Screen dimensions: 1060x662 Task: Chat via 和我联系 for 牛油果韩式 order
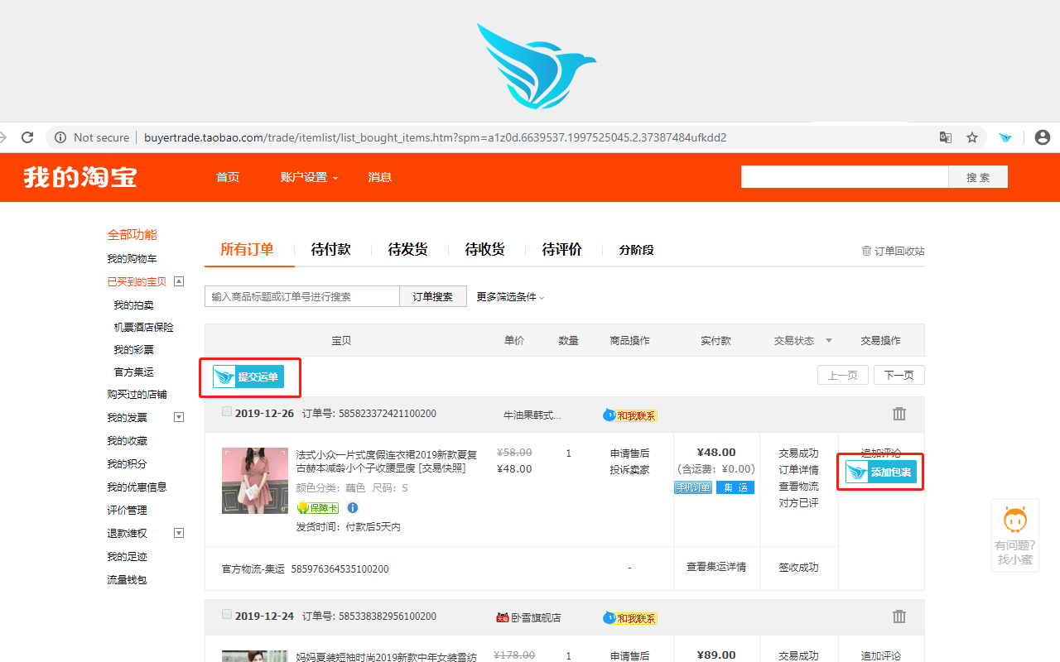pos(629,415)
